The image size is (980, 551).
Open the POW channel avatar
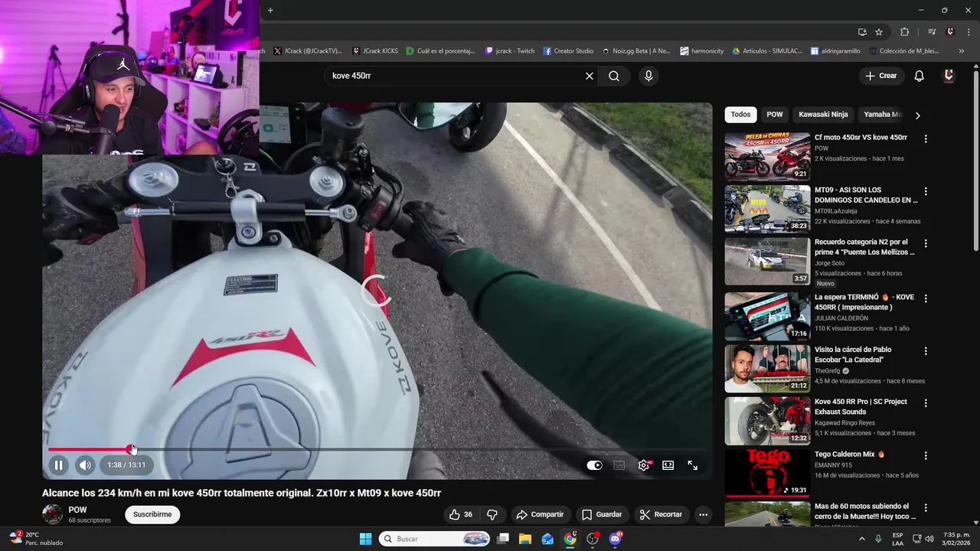[52, 514]
